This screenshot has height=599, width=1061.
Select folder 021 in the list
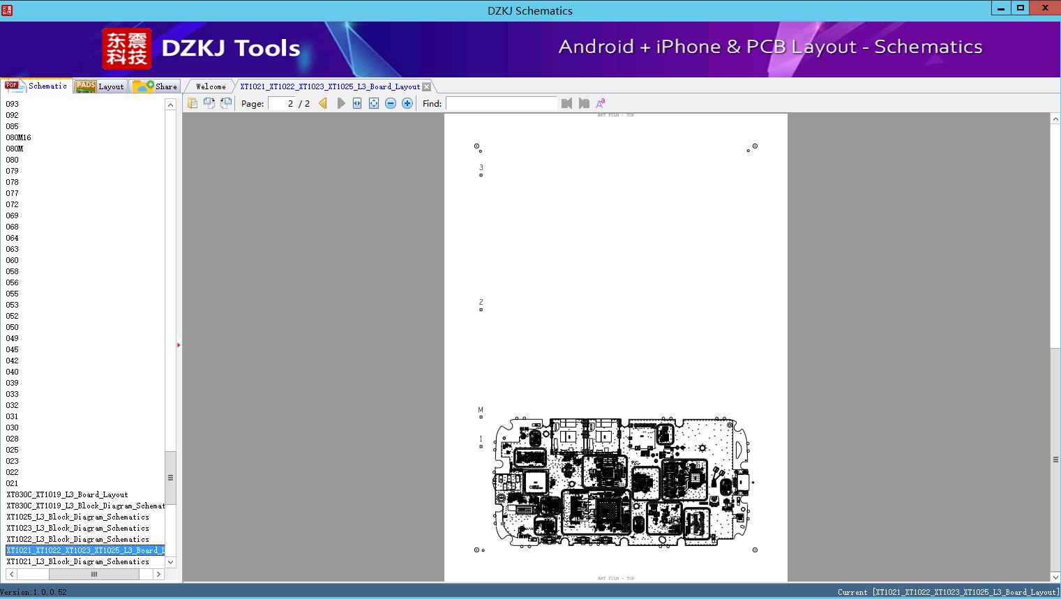pyautogui.click(x=13, y=483)
